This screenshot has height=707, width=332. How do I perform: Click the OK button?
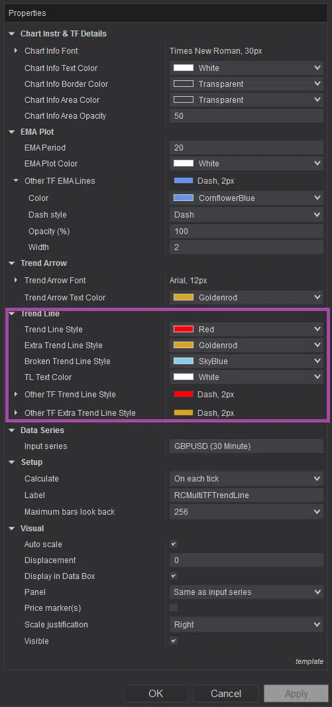click(x=156, y=694)
